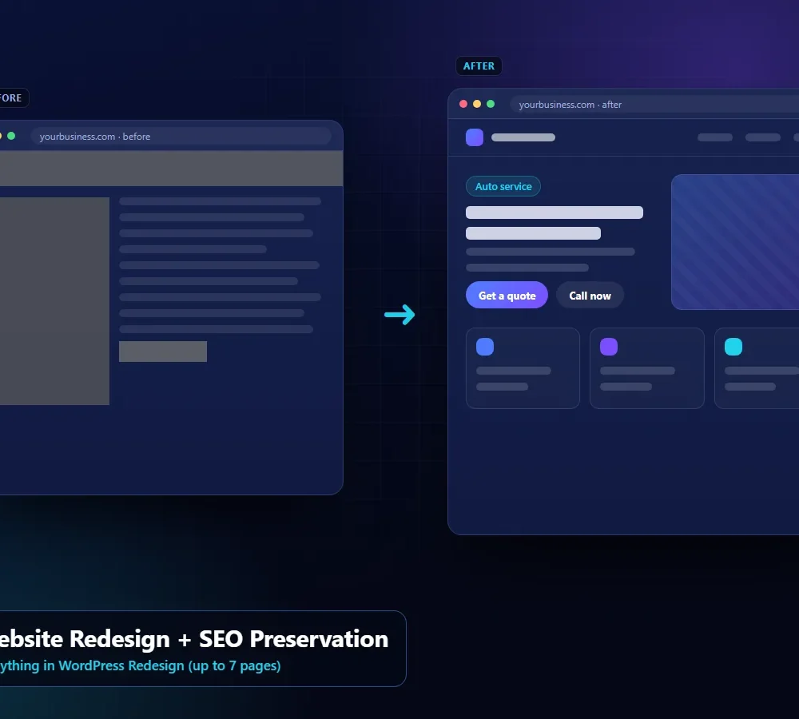
Task: Click the Call now button
Action: (x=590, y=295)
